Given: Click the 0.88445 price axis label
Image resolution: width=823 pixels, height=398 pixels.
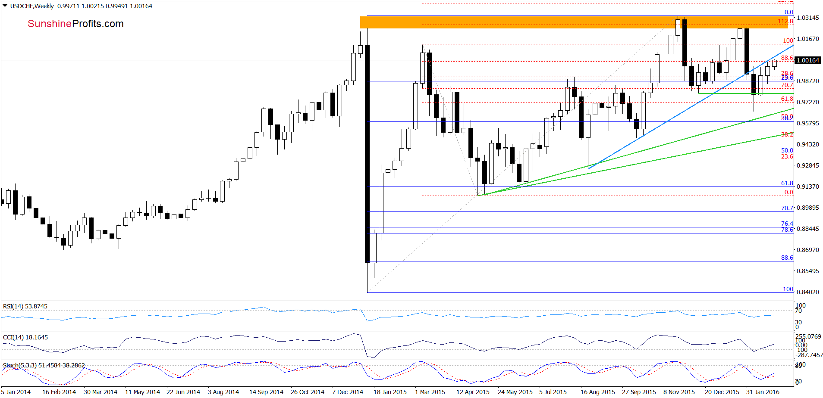Looking at the screenshot, I should (x=807, y=229).
